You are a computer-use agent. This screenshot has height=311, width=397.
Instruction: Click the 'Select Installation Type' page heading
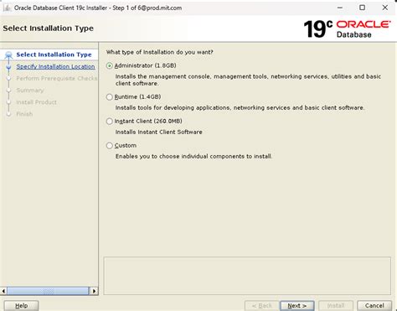pyautogui.click(x=49, y=29)
